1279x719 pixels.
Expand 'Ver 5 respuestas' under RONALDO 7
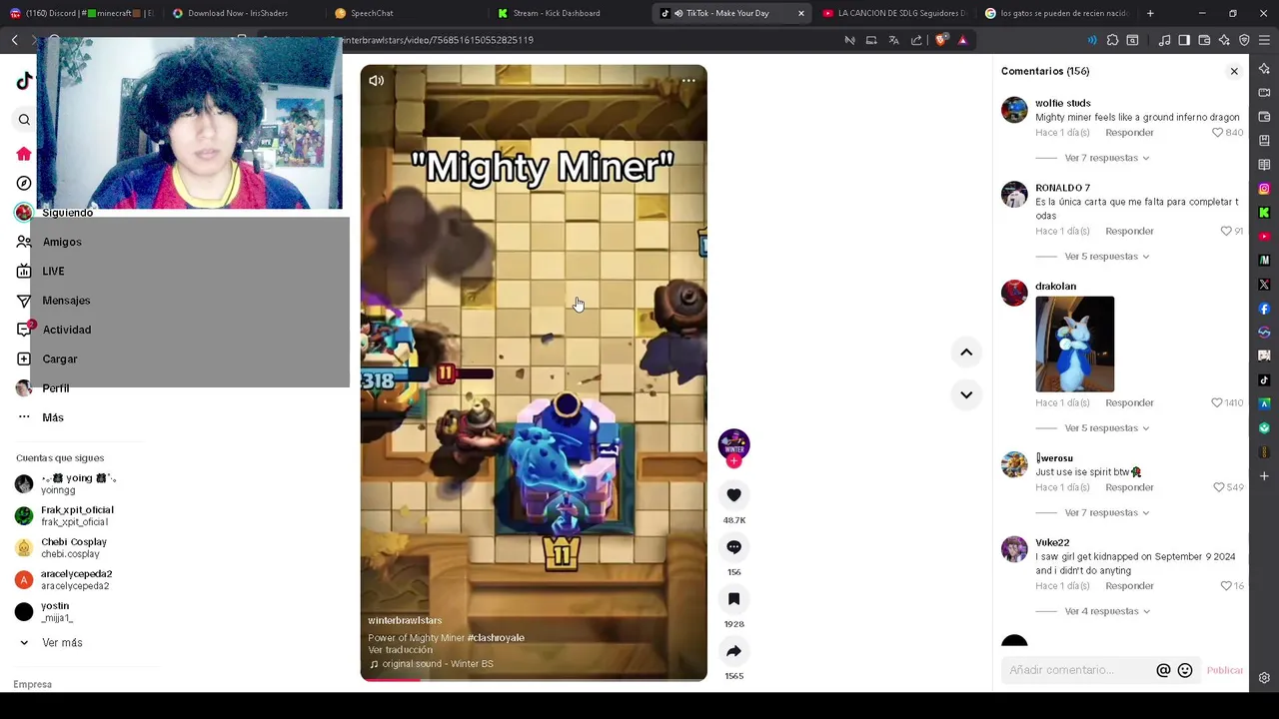pos(1107,257)
